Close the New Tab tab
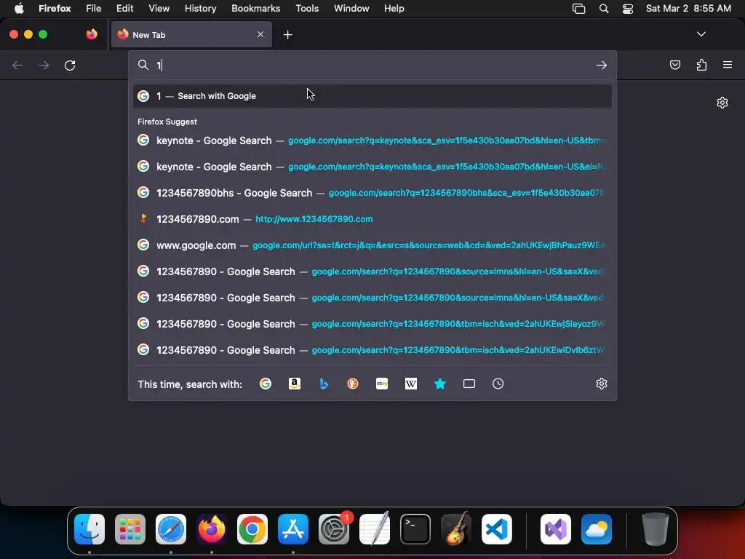The width and height of the screenshot is (745, 559). (x=260, y=34)
